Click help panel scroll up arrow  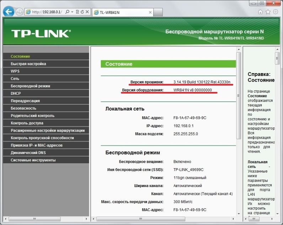277,49
